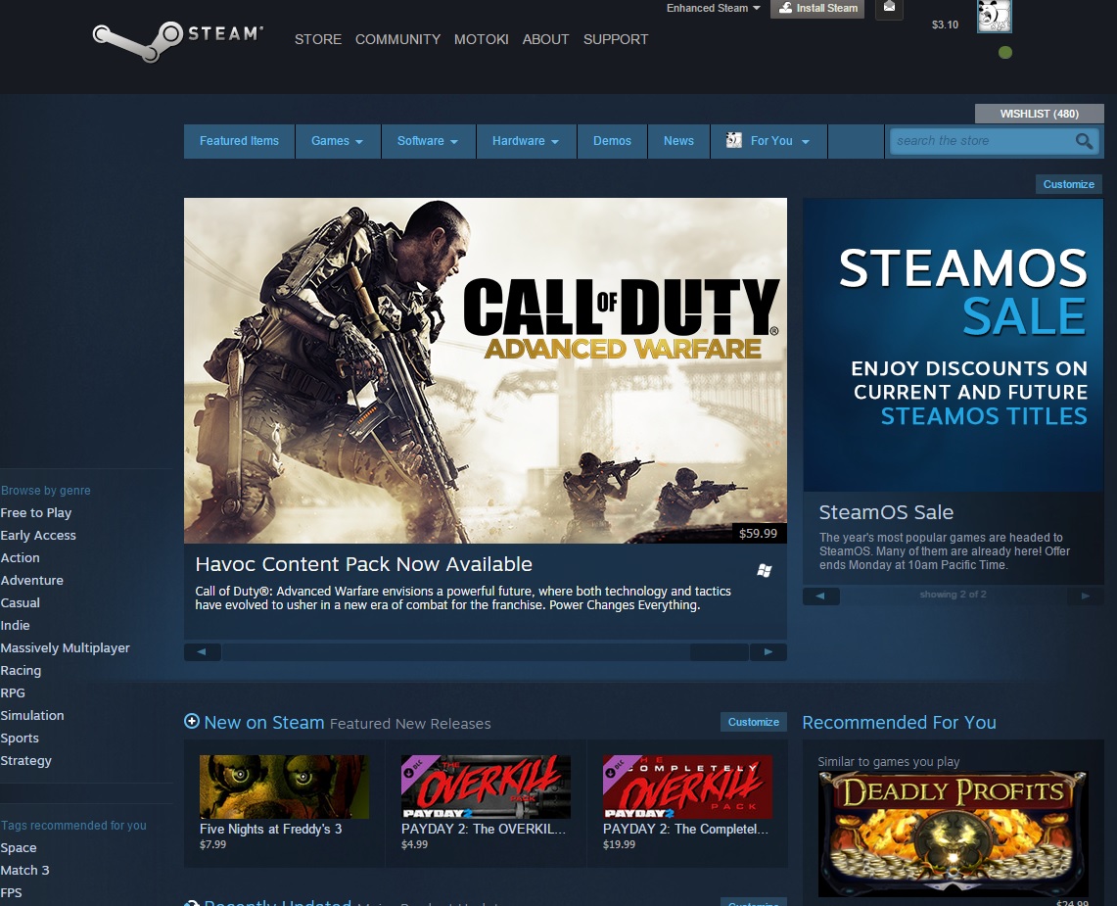Open the Call of Duty Advanced Warfare banner

(486, 370)
